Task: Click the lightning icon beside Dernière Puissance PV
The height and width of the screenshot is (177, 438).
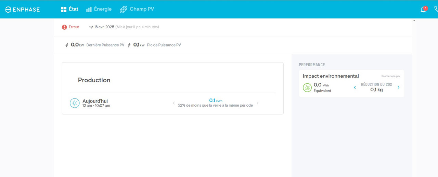Action: click(67, 45)
